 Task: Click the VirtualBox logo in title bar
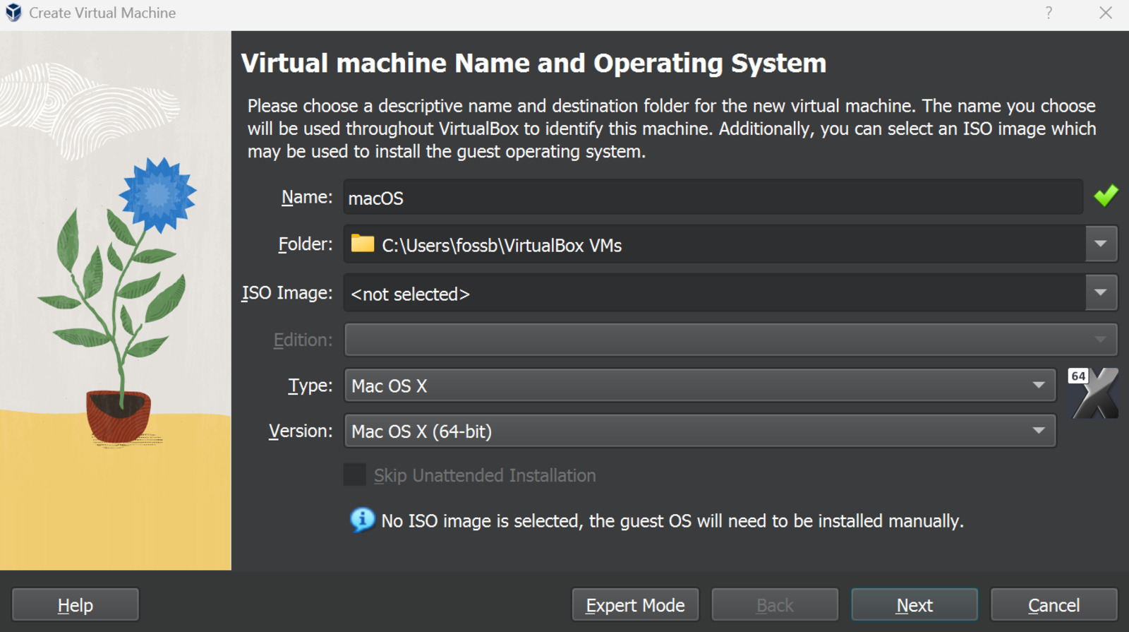[13, 13]
